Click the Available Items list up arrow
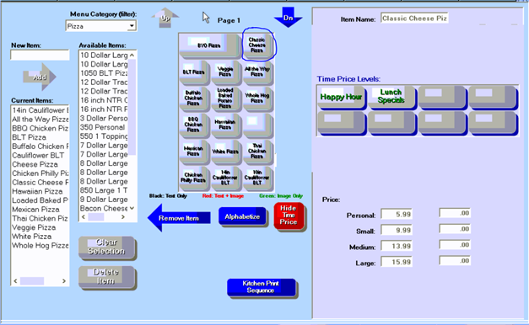 [132, 55]
